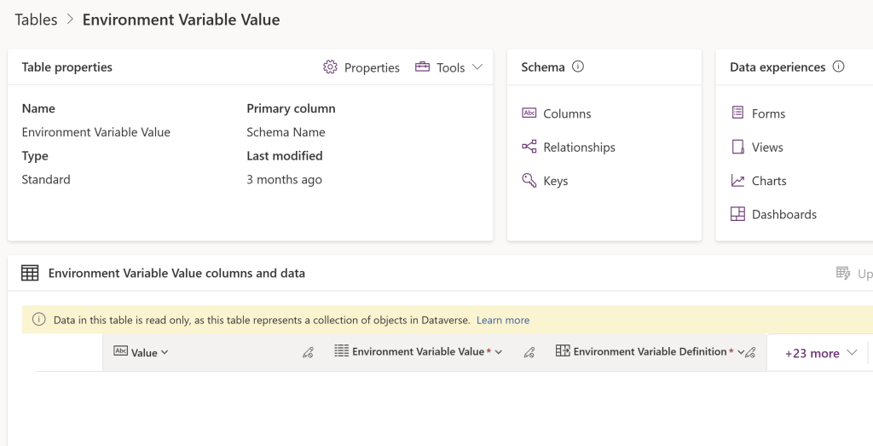
Task: Expand the Value column header dropdown
Action: coord(165,352)
